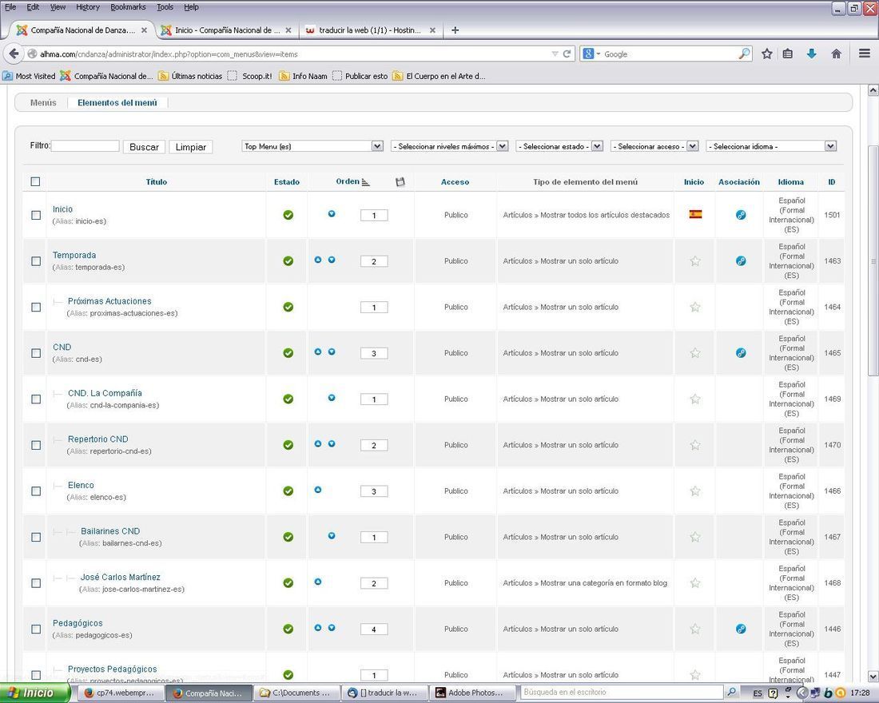Check the Elenco row checkbox

click(x=36, y=491)
